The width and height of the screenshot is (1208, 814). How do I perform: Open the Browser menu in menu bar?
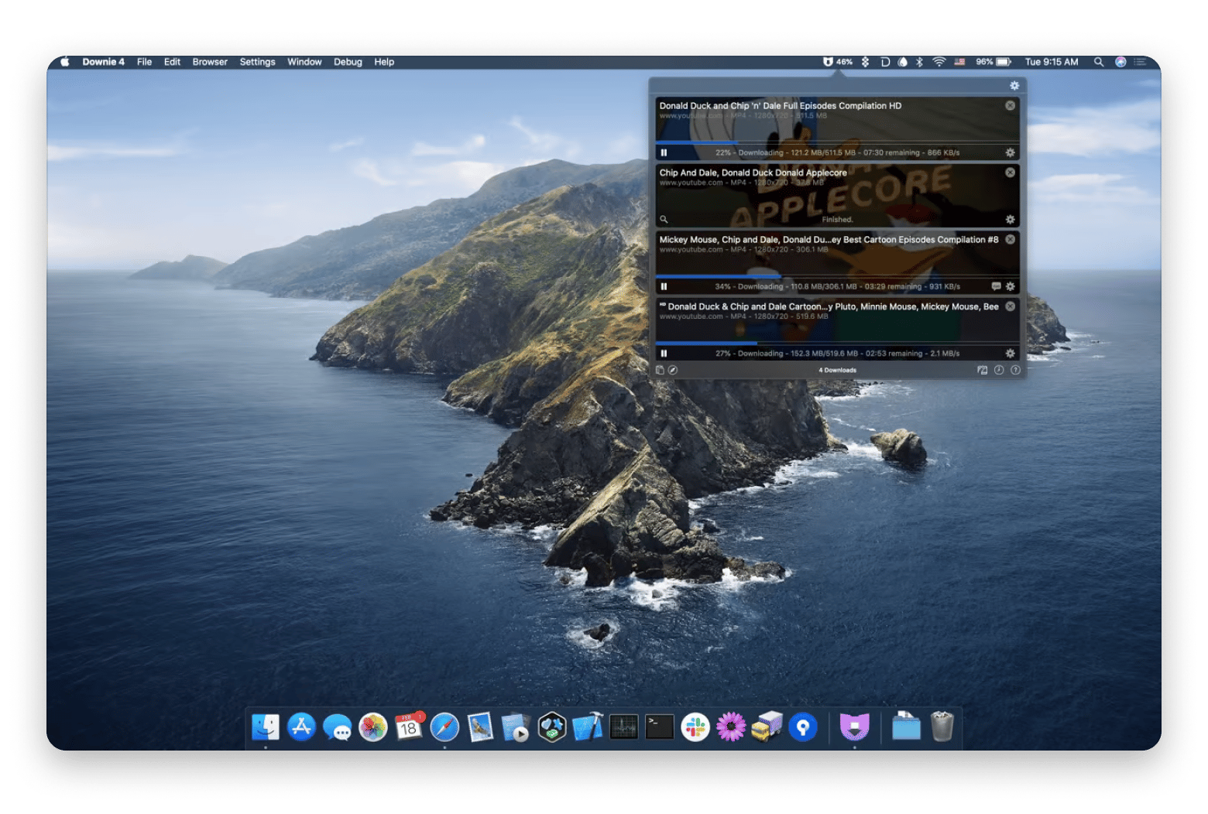coord(210,62)
